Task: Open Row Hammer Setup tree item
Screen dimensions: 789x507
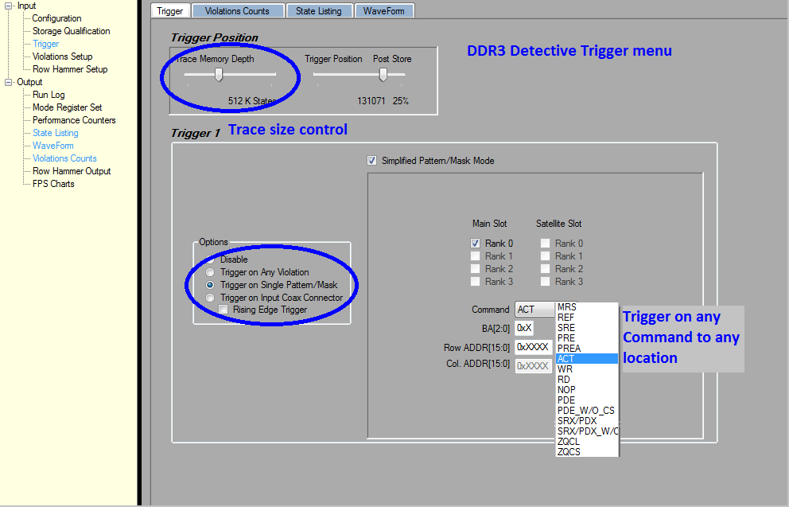Action: (x=70, y=69)
